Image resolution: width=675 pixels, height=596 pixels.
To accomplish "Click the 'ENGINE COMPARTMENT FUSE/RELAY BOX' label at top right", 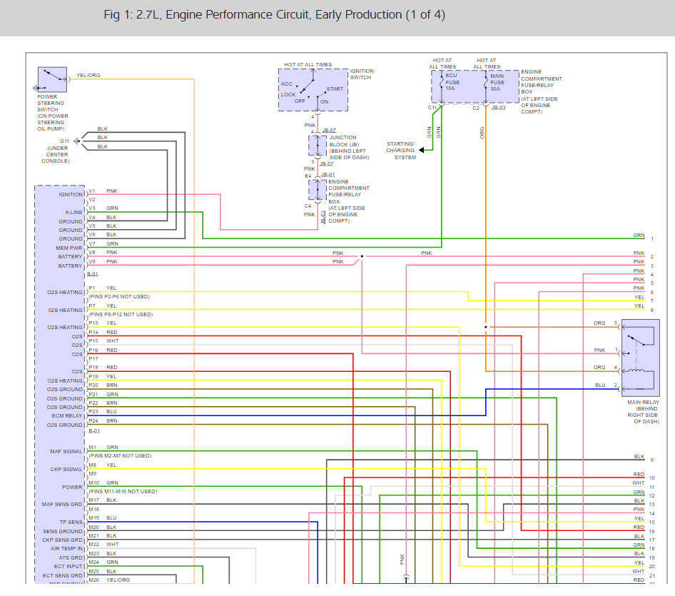I will coord(542,82).
